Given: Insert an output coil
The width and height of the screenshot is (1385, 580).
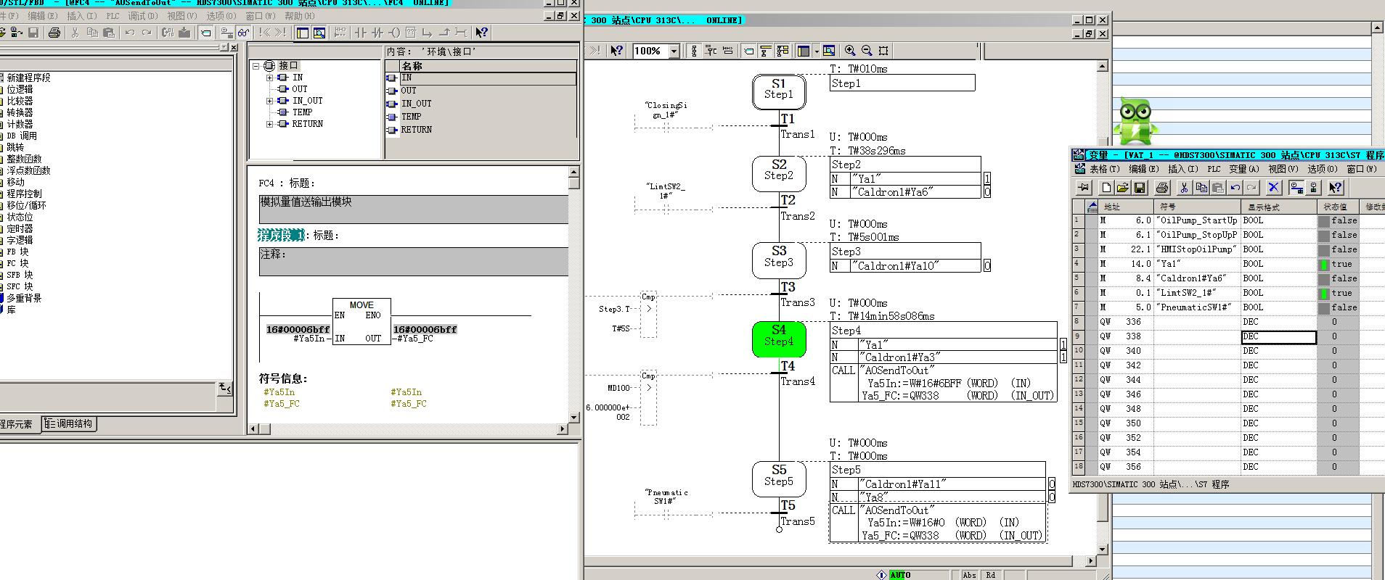Looking at the screenshot, I should [x=394, y=33].
